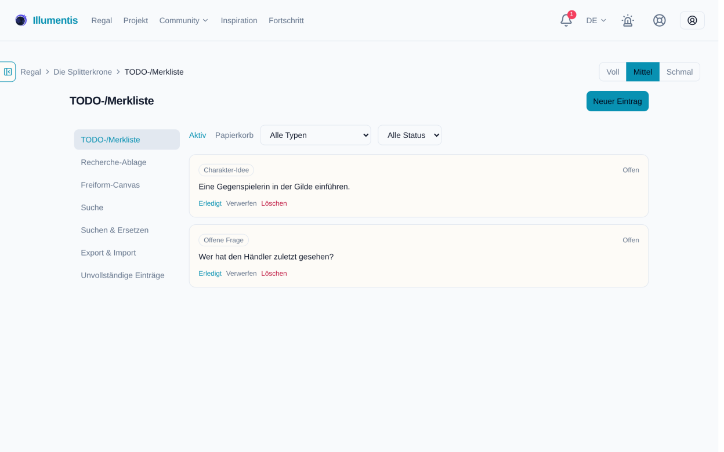Open Suche in the sidebar
Viewport: 724px width, 452px height.
127,207
